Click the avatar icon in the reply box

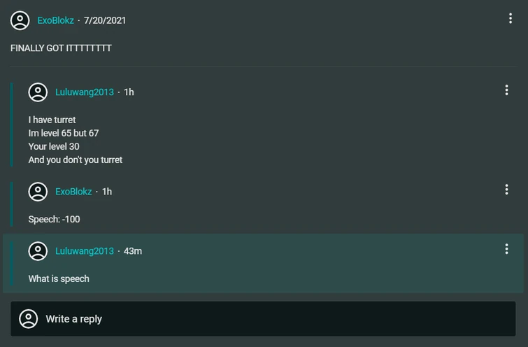tap(29, 319)
